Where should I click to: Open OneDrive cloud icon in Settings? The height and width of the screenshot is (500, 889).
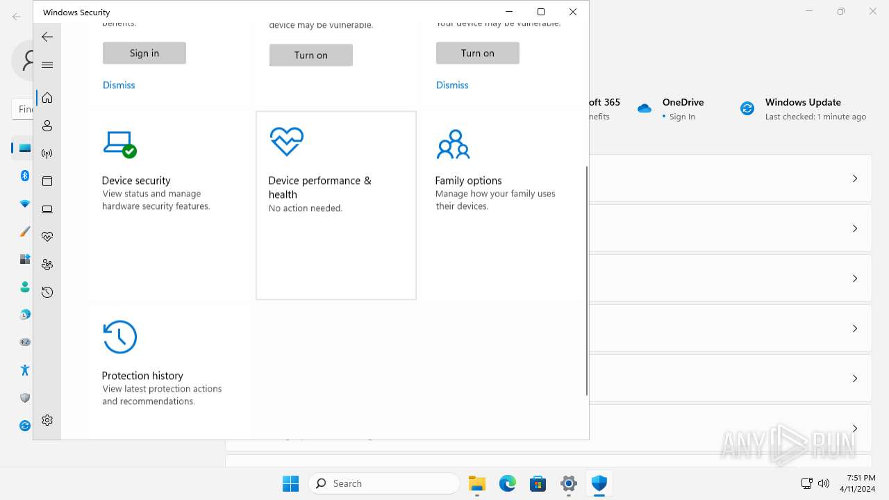(645, 108)
